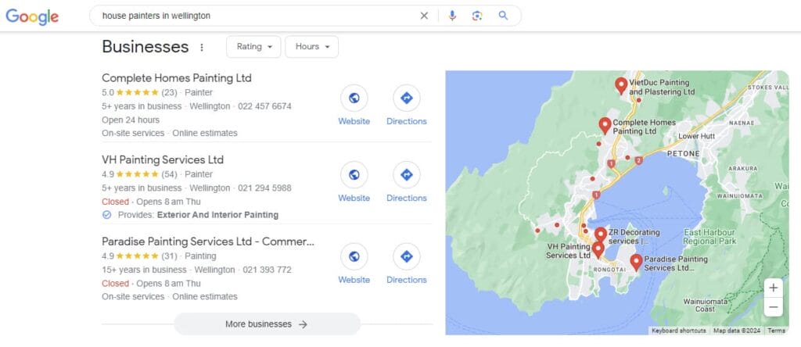The height and width of the screenshot is (347, 801).
Task: Zoom out on the map
Action: click(773, 307)
